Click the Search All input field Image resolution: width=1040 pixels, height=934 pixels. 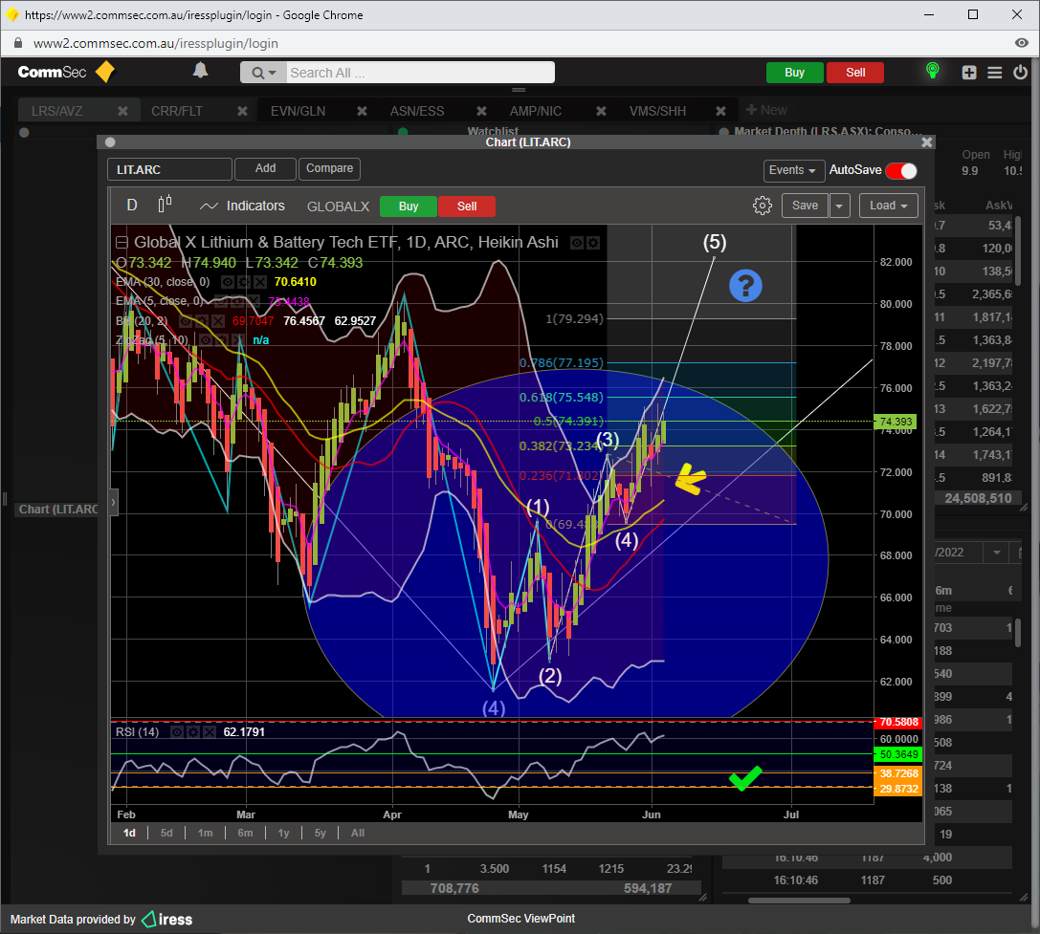point(421,73)
